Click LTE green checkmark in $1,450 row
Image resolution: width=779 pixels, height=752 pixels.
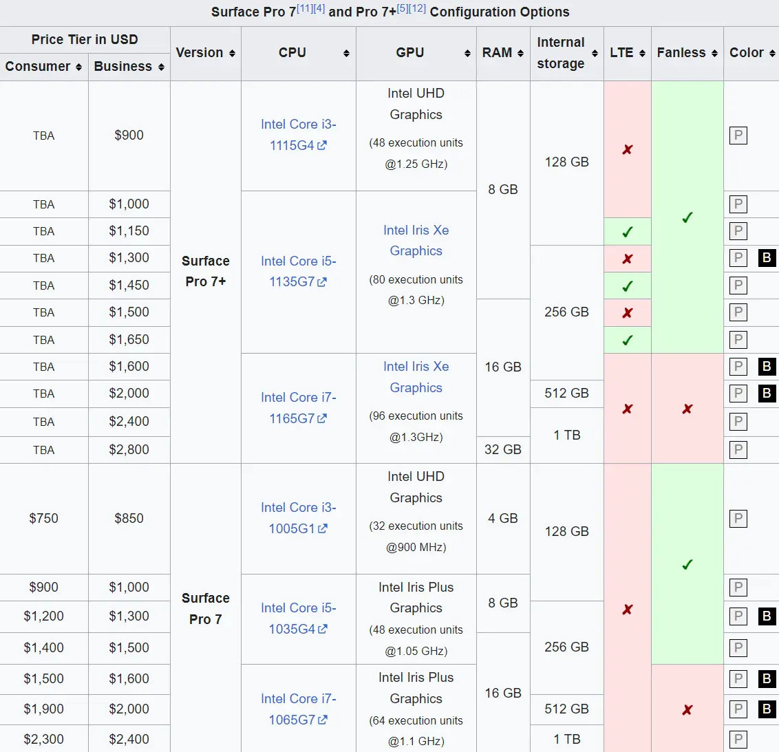[628, 286]
